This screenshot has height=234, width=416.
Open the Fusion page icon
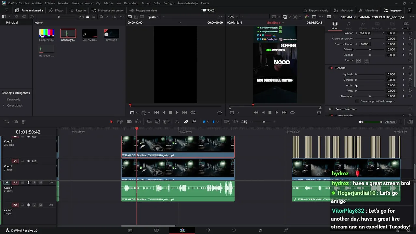[208, 230]
